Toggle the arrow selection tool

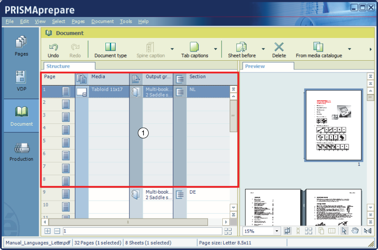click(x=344, y=231)
